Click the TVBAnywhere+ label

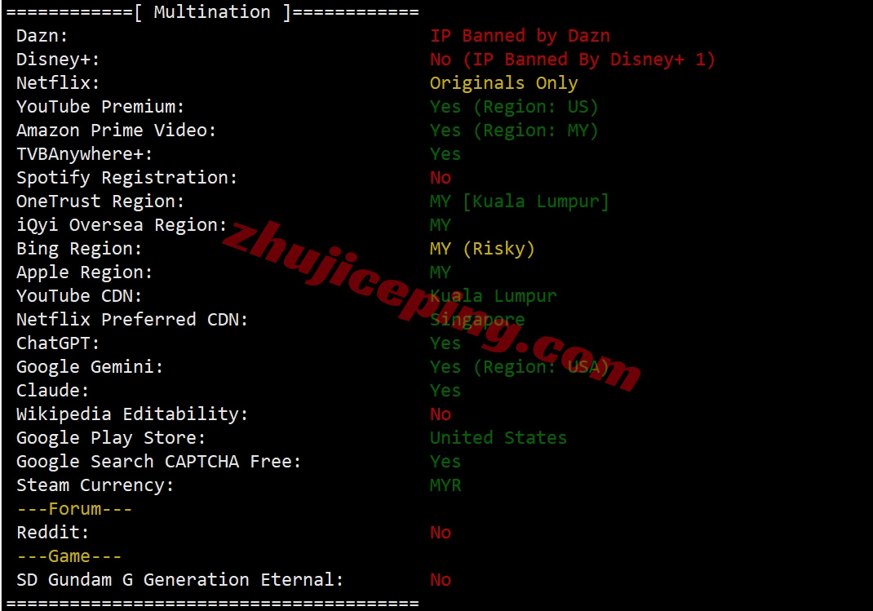coord(84,153)
